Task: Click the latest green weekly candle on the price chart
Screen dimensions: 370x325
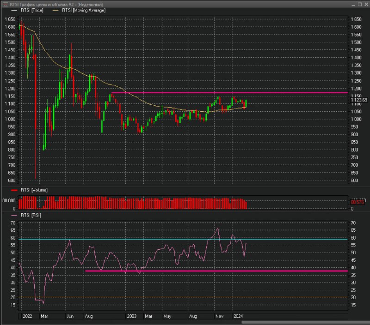Action: point(246,103)
